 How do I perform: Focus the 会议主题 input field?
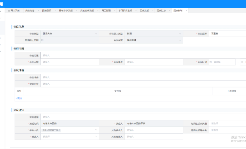click(x=70, y=62)
